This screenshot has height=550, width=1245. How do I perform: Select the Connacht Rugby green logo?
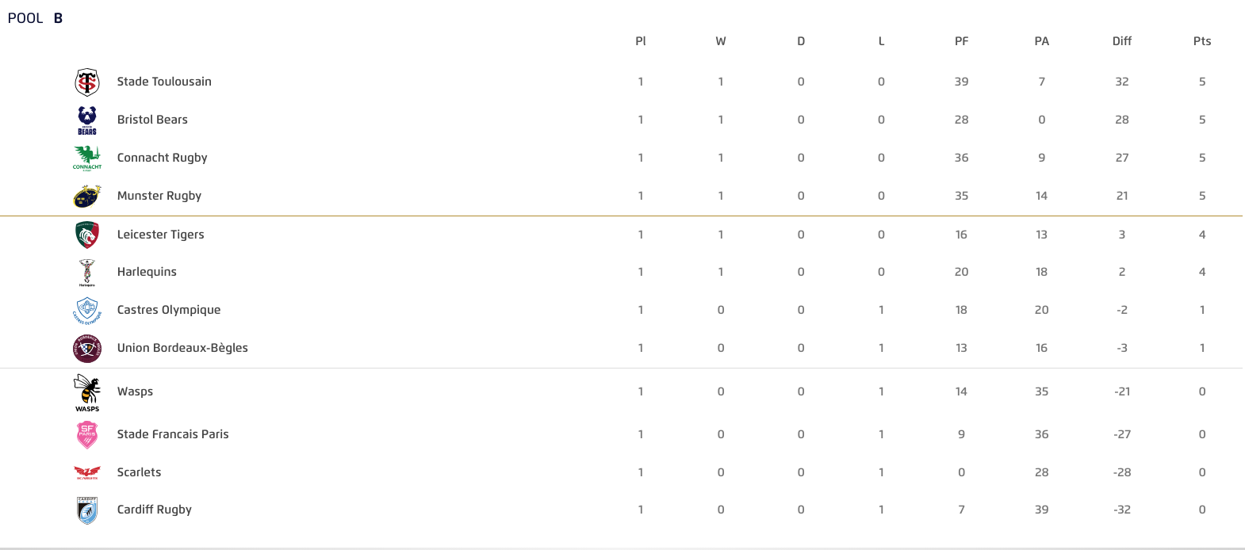pos(87,158)
